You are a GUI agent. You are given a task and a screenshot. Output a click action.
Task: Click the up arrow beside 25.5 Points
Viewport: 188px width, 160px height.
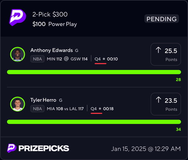[158, 50]
